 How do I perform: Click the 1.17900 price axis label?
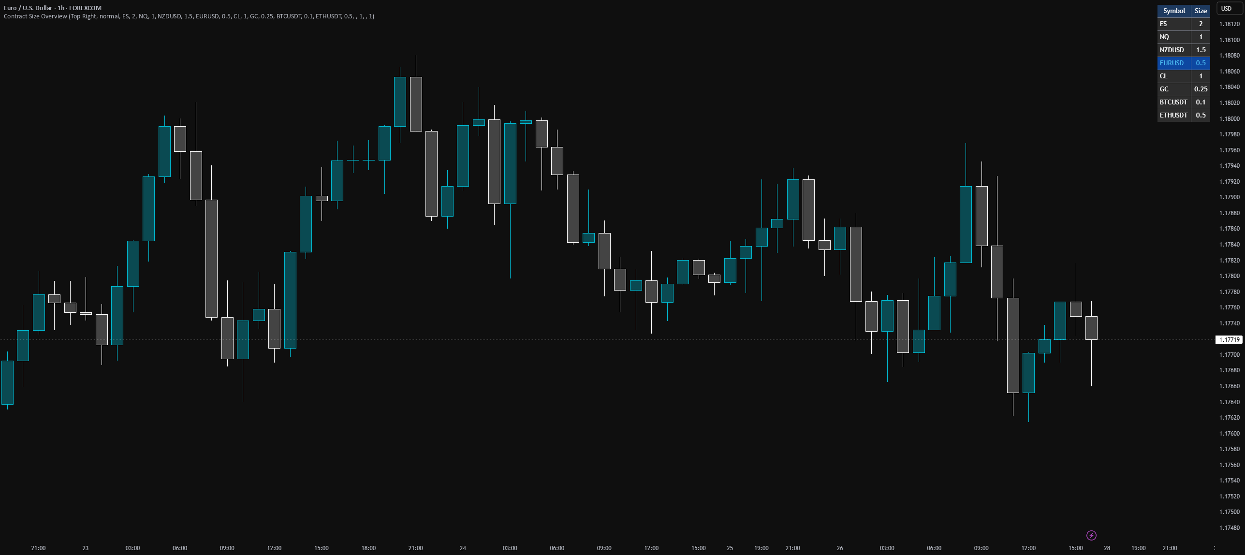[1229, 197]
